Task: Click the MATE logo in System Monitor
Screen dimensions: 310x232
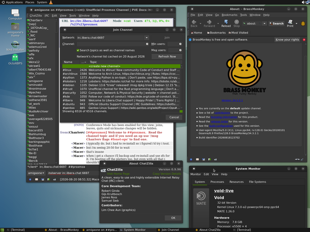Action: point(201,198)
